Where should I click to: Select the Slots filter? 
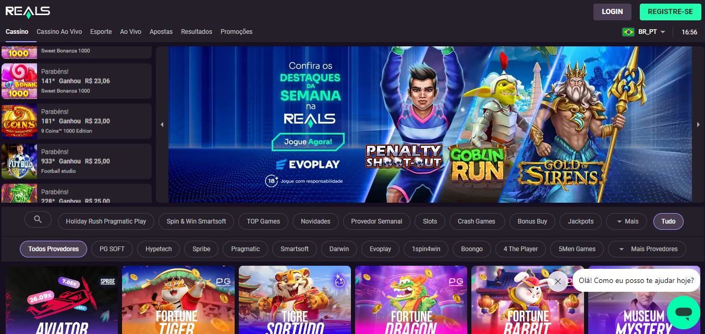point(430,221)
